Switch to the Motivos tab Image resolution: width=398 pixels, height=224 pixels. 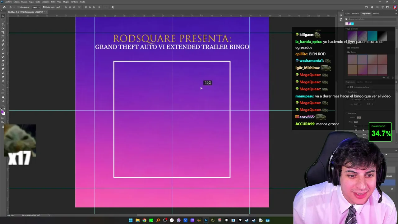pos(376,14)
